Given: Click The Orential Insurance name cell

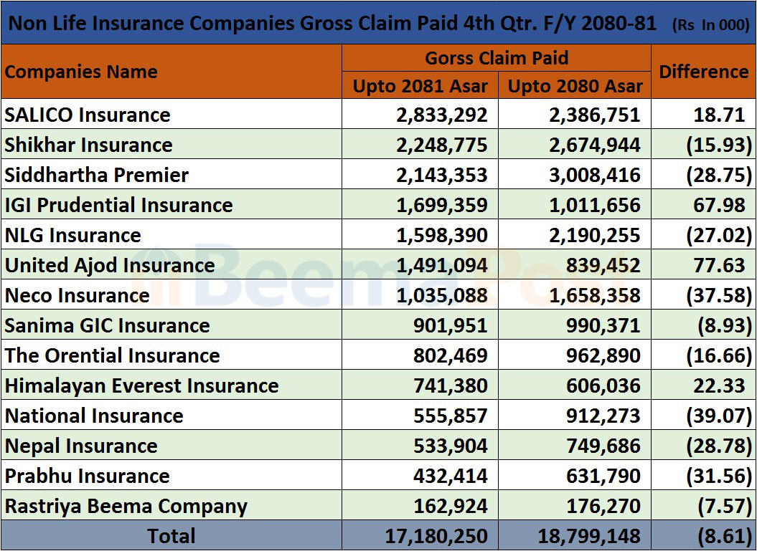Looking at the screenshot, I should coord(112,355).
